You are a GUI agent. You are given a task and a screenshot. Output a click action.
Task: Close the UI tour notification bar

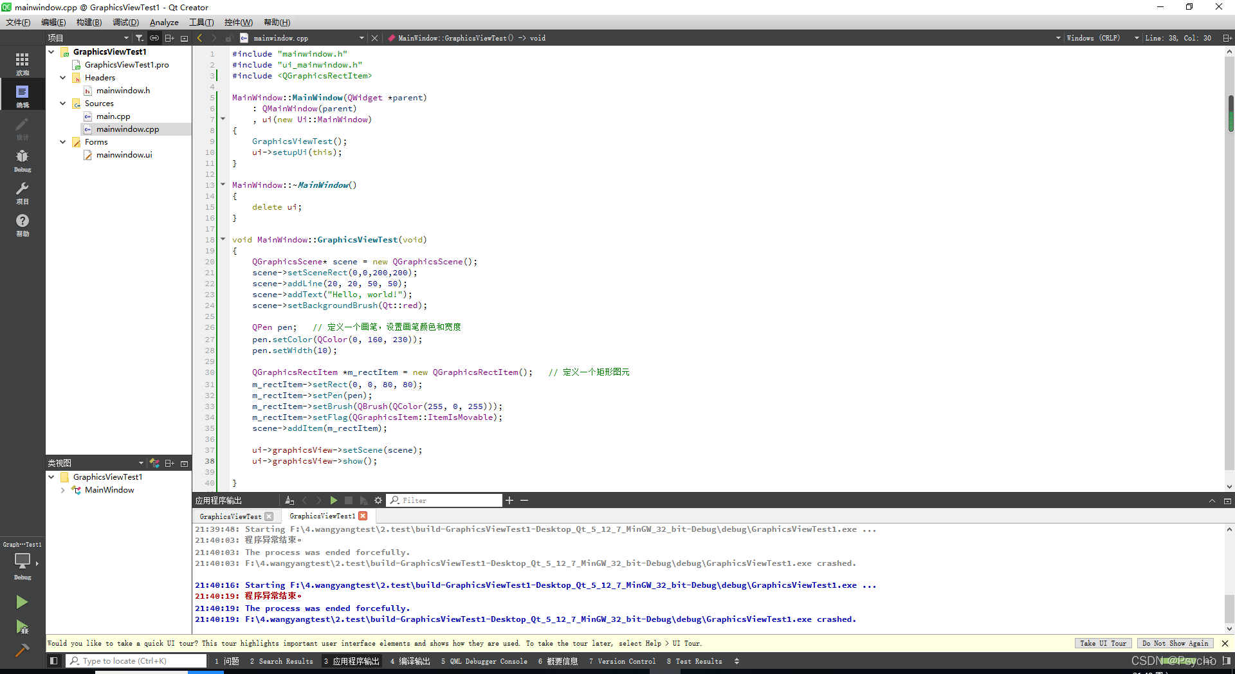[x=1225, y=643]
